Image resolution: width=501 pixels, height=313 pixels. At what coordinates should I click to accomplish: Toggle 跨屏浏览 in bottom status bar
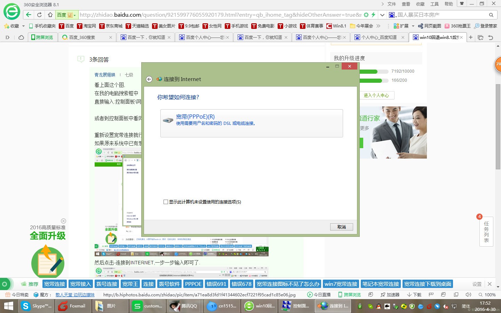(x=350, y=295)
